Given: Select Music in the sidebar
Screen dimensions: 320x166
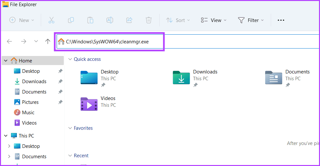Looking at the screenshot, I should [28, 113].
